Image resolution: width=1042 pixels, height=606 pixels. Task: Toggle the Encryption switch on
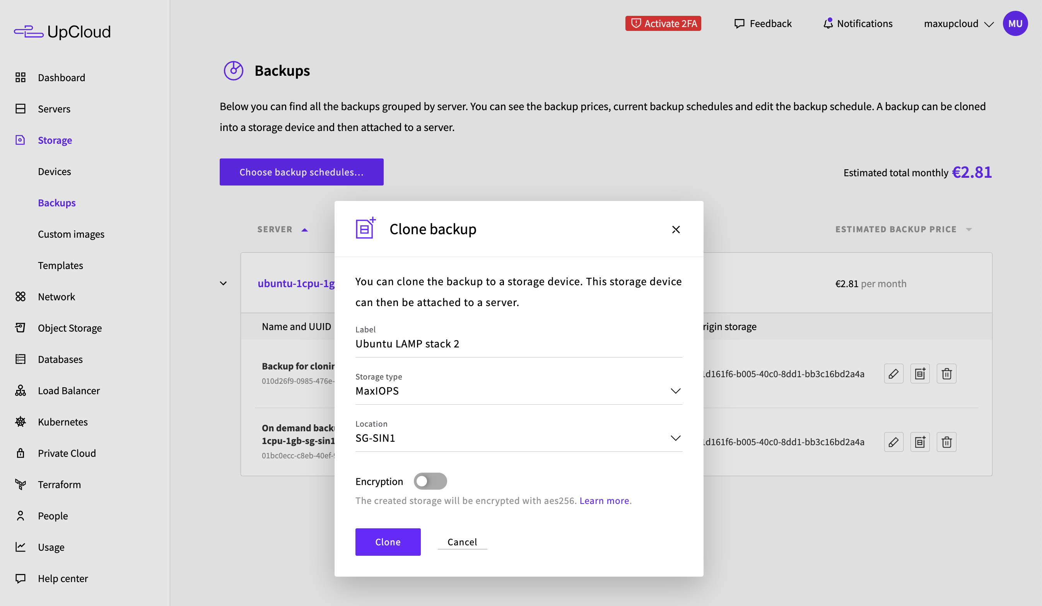pyautogui.click(x=430, y=481)
